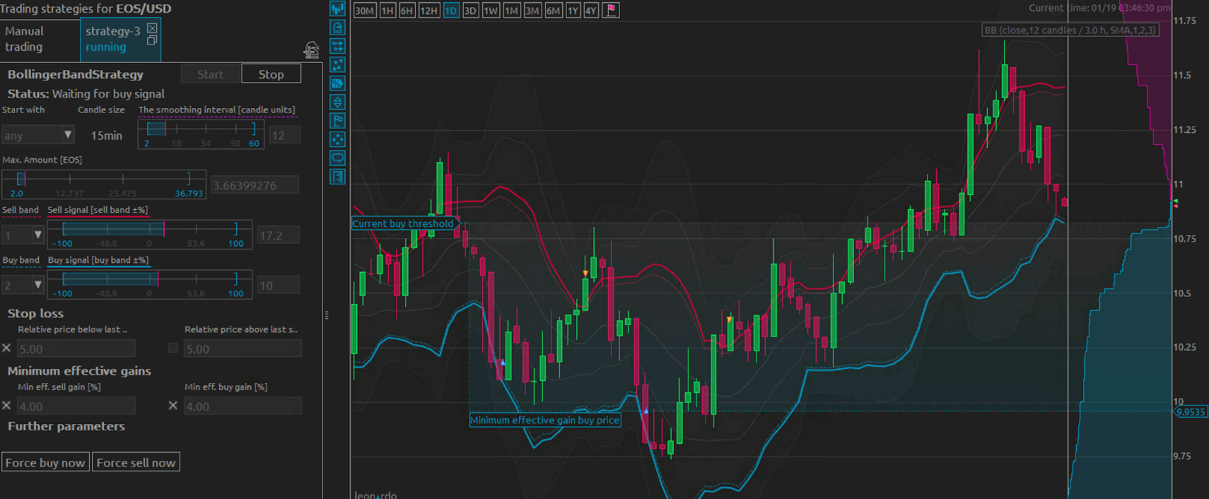Select the 1W timeframe
The width and height of the screenshot is (1209, 499).
point(490,10)
